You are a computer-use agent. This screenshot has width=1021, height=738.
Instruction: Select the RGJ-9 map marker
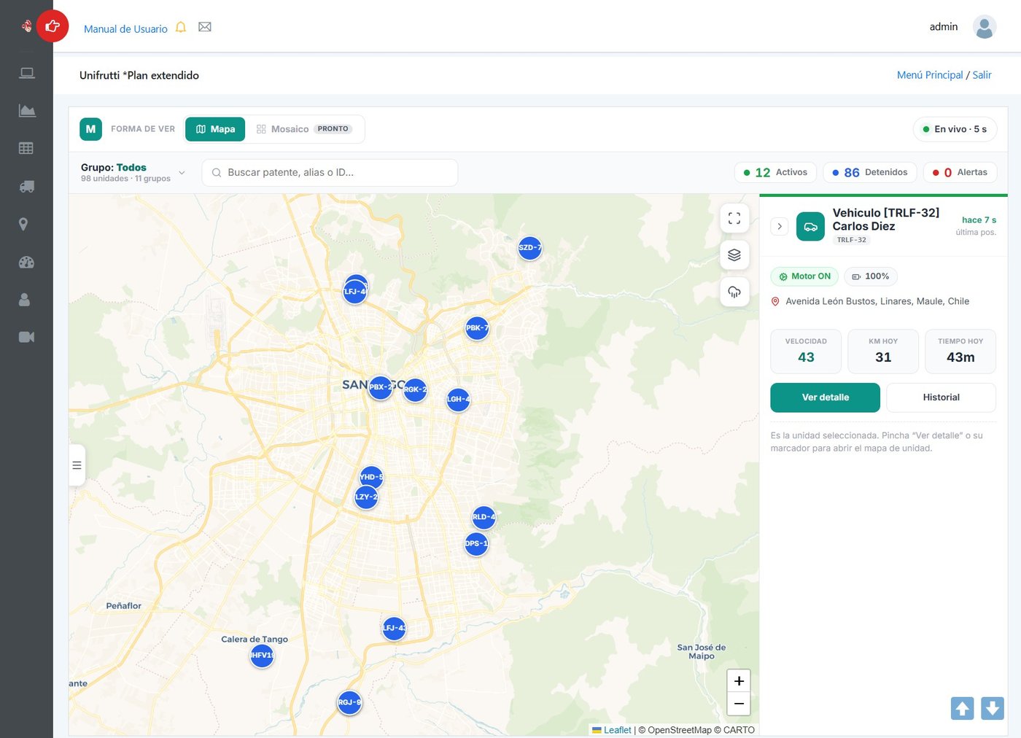click(x=349, y=703)
